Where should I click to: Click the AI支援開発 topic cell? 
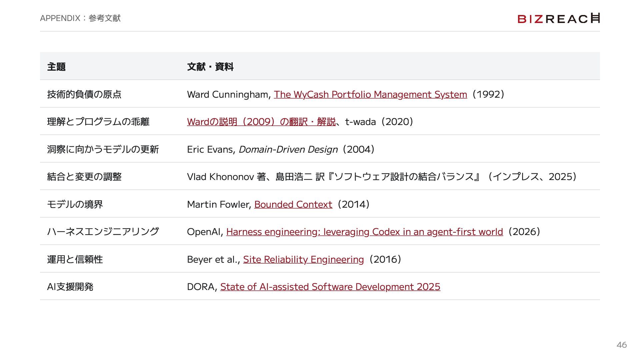click(70, 287)
